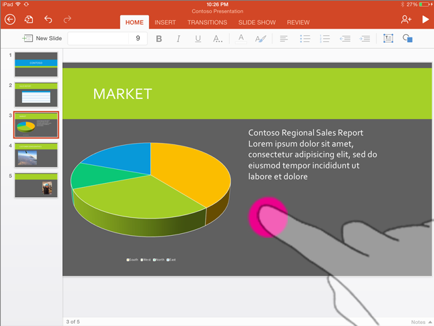Go to the REVIEW tab
This screenshot has height=326, width=434.
click(x=298, y=22)
